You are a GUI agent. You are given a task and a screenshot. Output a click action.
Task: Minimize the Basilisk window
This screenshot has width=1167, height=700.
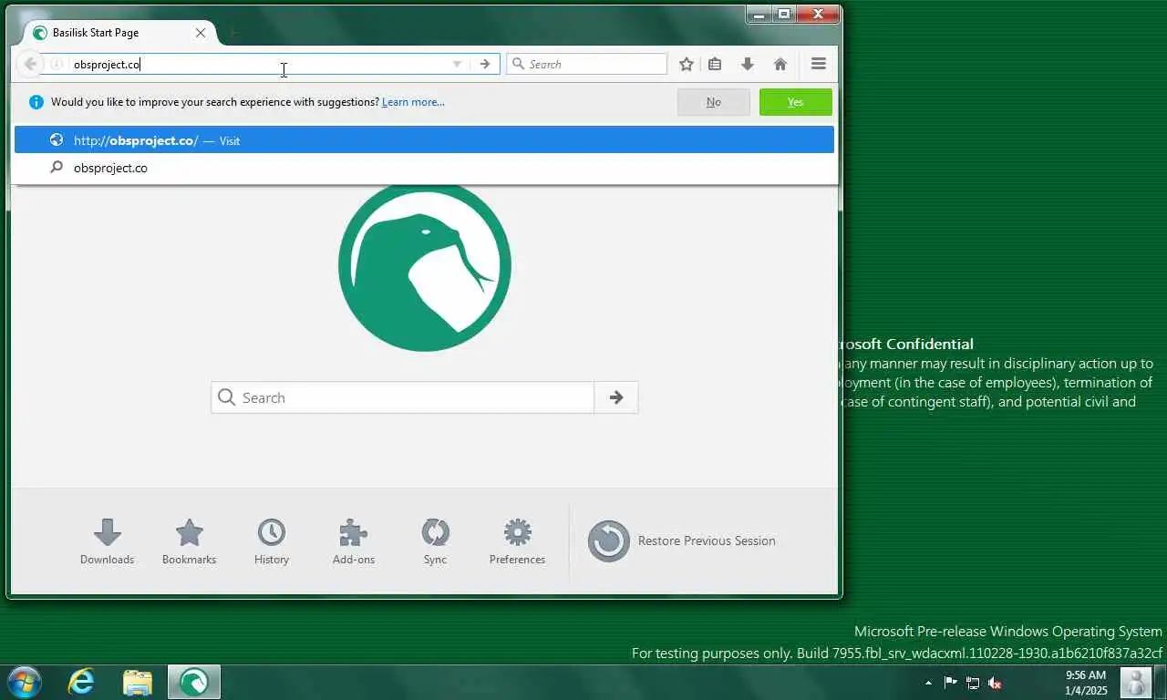point(759,14)
